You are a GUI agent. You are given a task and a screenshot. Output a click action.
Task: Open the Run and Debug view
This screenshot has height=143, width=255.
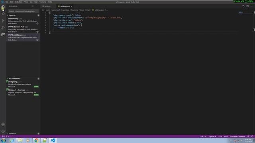[3, 28]
